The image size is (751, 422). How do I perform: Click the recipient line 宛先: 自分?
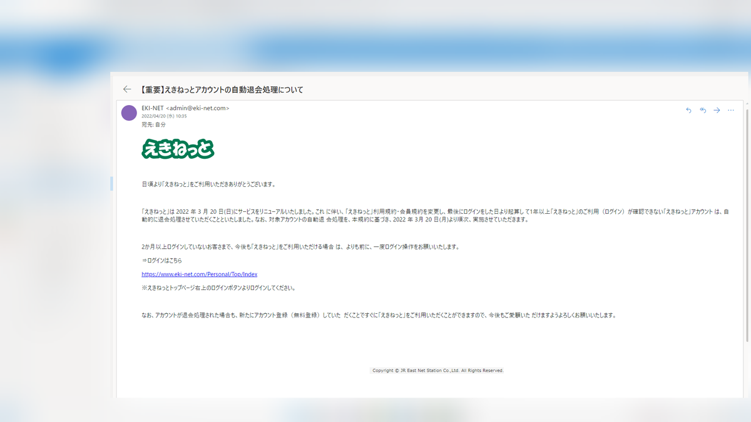(x=154, y=125)
